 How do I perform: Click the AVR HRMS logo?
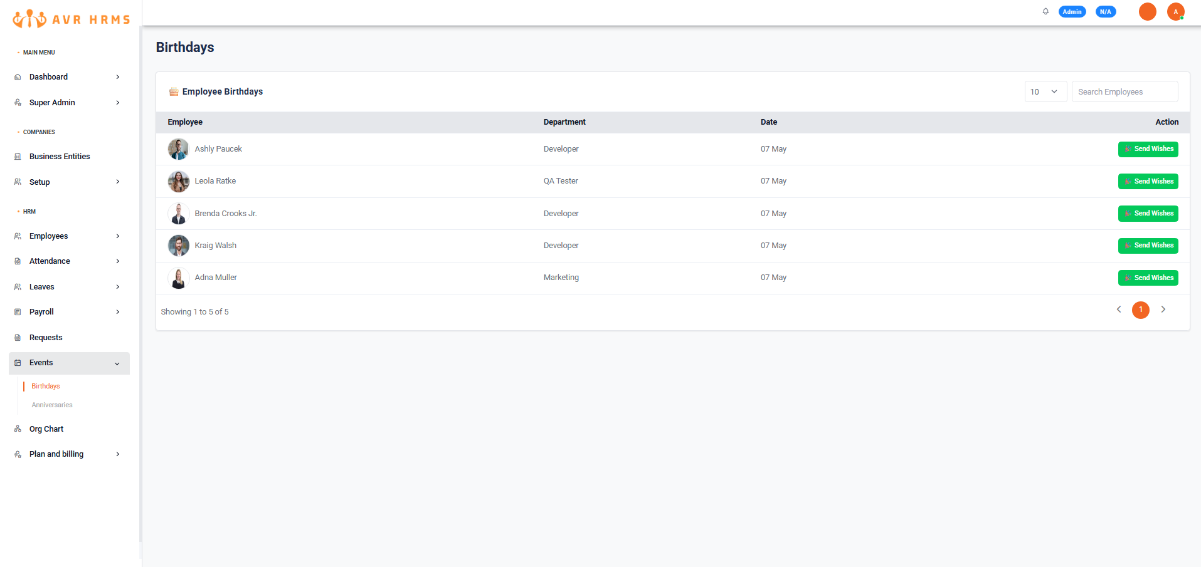pyautogui.click(x=71, y=19)
